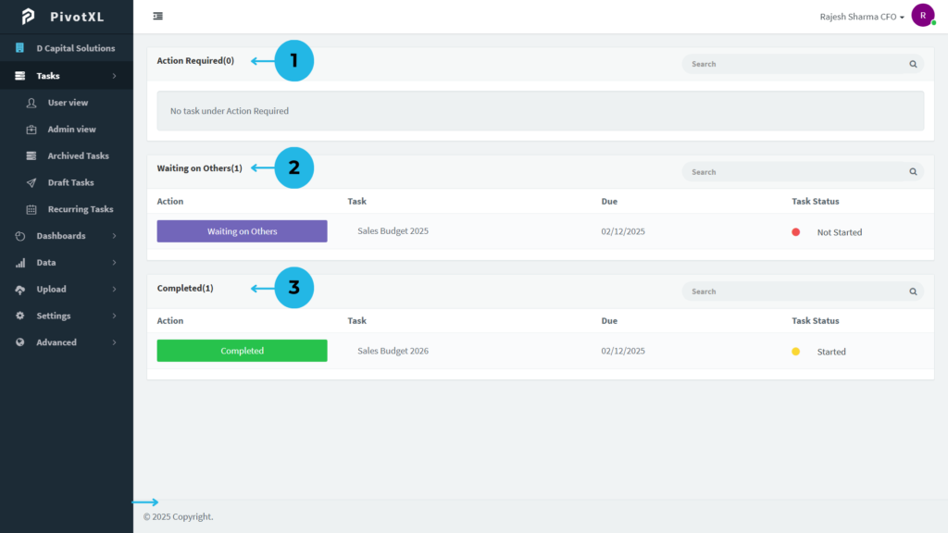
Task: Focus the Waiting on Others search field
Action: tap(803, 171)
